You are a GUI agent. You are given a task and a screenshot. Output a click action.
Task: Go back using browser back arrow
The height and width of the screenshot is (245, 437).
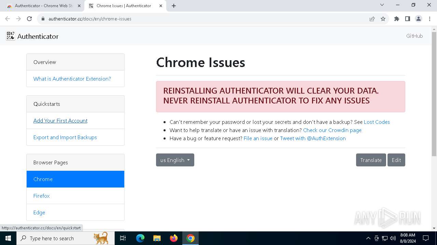8,19
